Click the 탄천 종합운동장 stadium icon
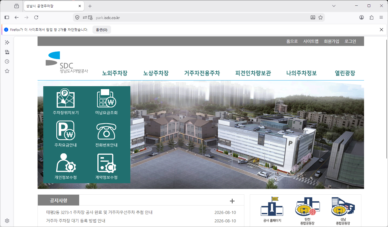 pyautogui.click(x=307, y=207)
